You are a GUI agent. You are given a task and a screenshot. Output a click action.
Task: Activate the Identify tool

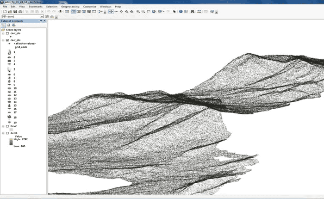pos(181,12)
